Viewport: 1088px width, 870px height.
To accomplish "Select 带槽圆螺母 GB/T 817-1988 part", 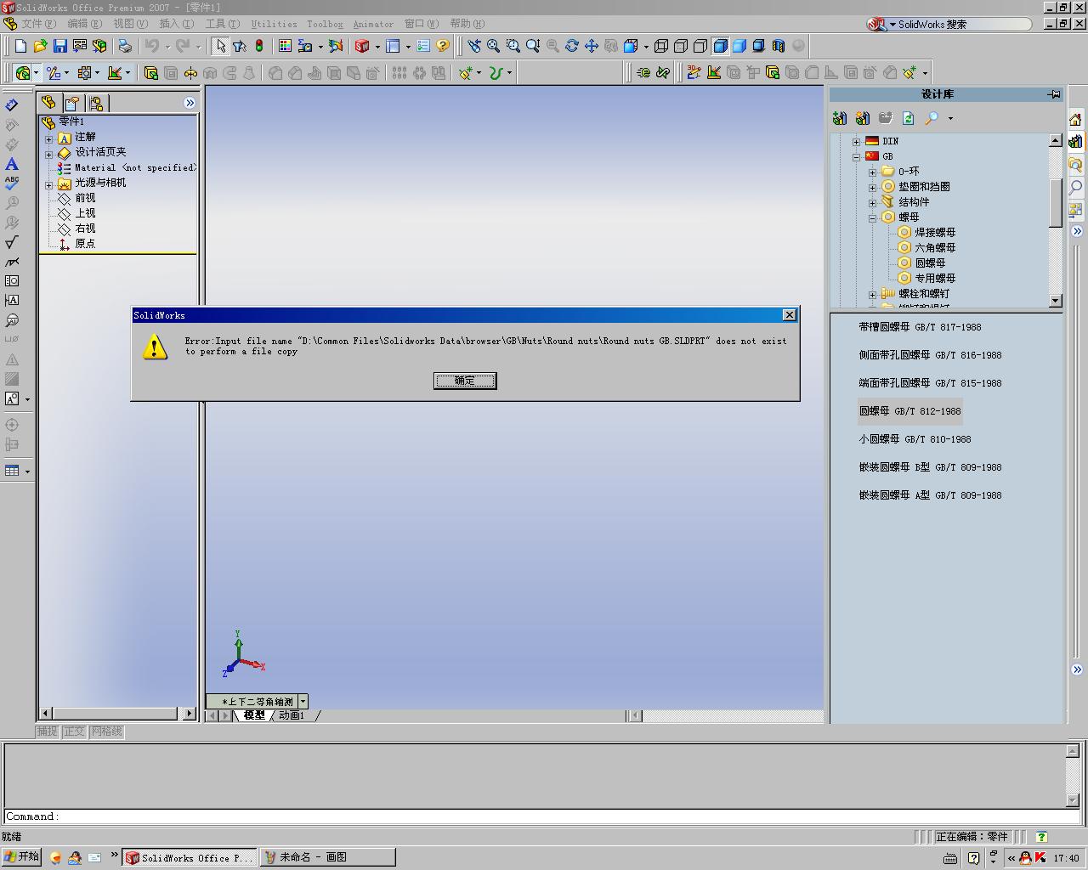I will coord(920,327).
